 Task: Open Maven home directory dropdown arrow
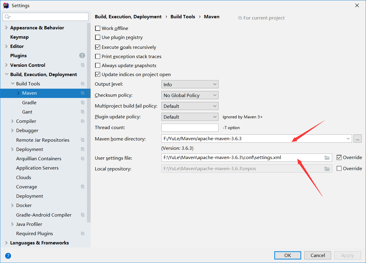348,138
